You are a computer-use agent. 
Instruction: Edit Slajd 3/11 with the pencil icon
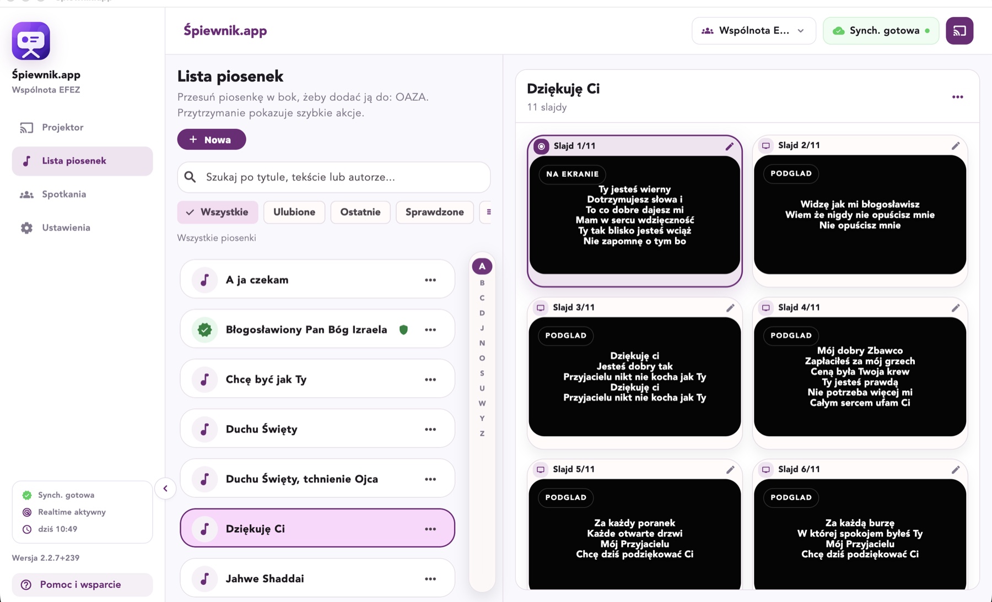730,307
